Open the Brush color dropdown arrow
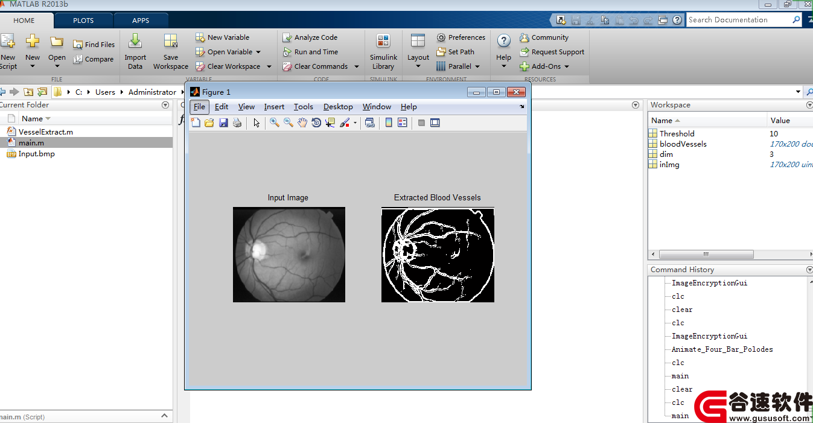 [x=355, y=123]
